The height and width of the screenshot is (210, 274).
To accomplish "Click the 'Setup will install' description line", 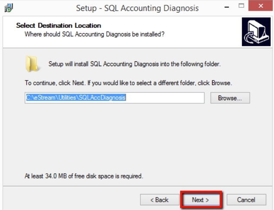I will click(x=134, y=64).
